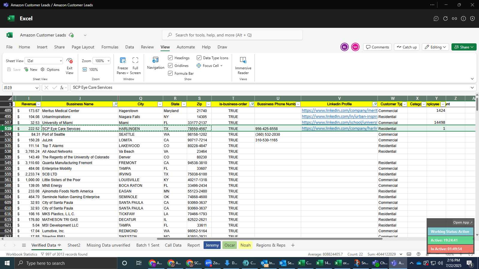Screen dimensions: 479x269
Task: Add a new sheet with plus icon
Action: click(x=293, y=245)
